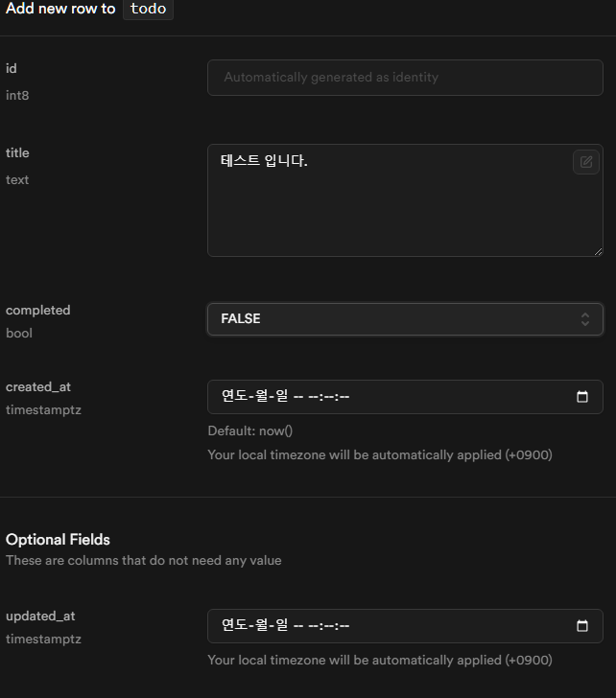Select the 연도 year segment in created_at
Viewport: 616px width, 698px height.
(233, 397)
